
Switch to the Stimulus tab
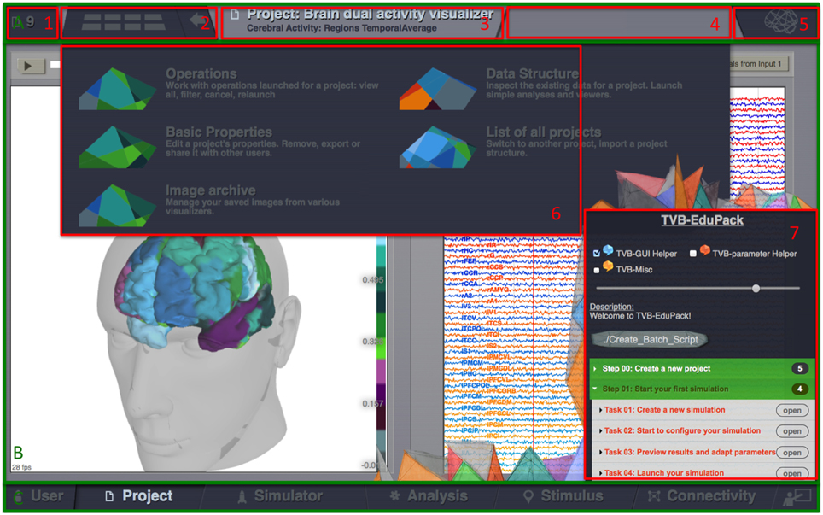click(563, 496)
